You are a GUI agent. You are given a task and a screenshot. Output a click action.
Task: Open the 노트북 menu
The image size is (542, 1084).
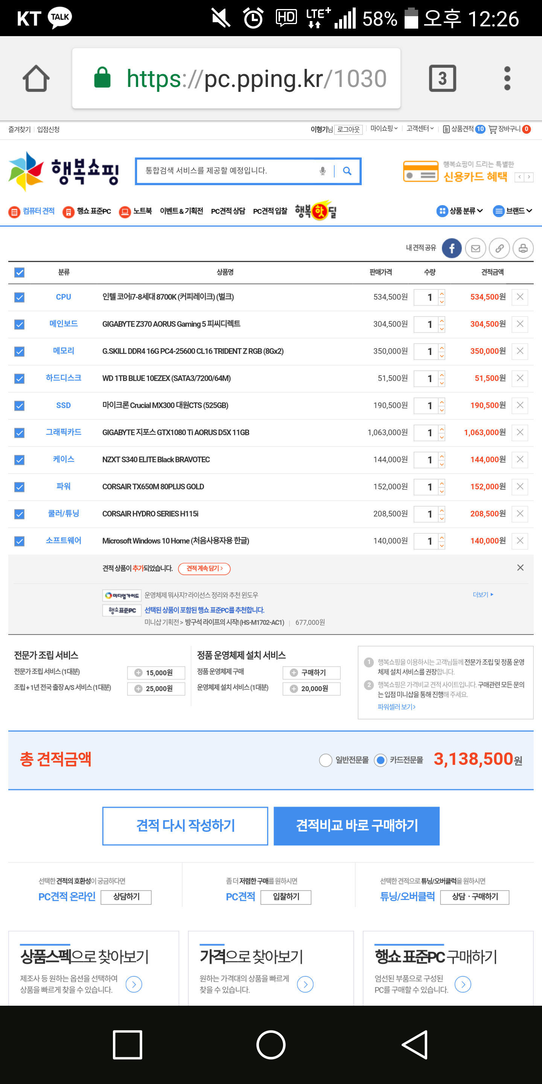click(135, 211)
